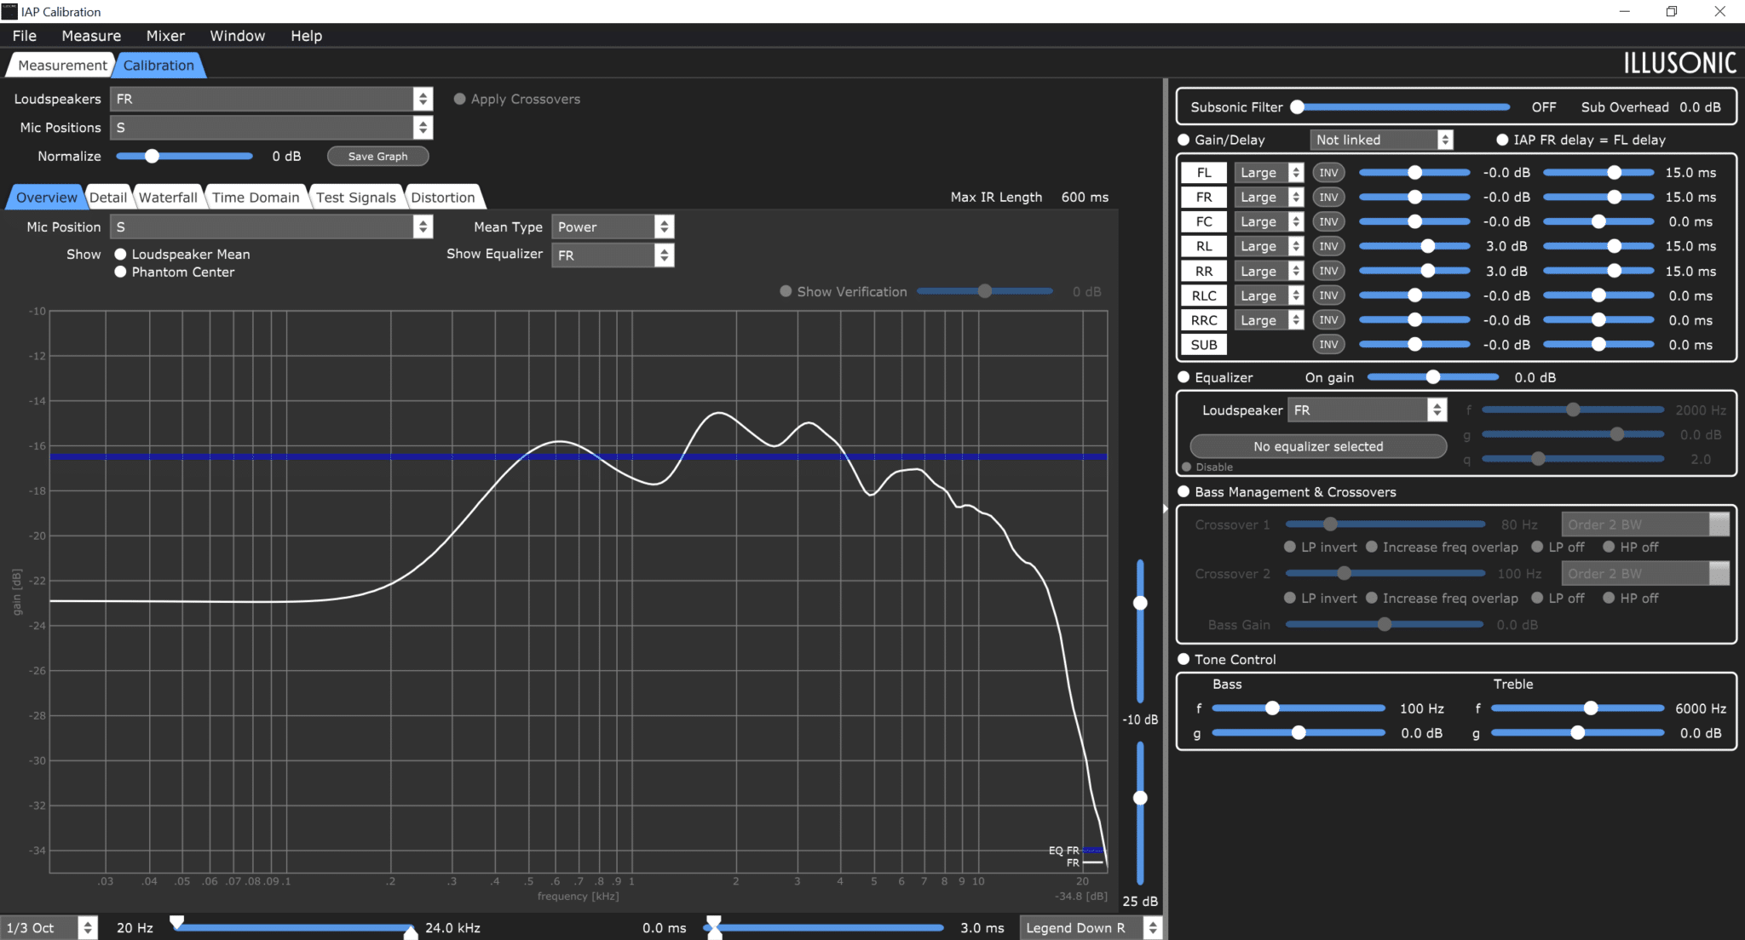Click the Save Graph button
This screenshot has height=940, width=1745.
[x=377, y=157]
